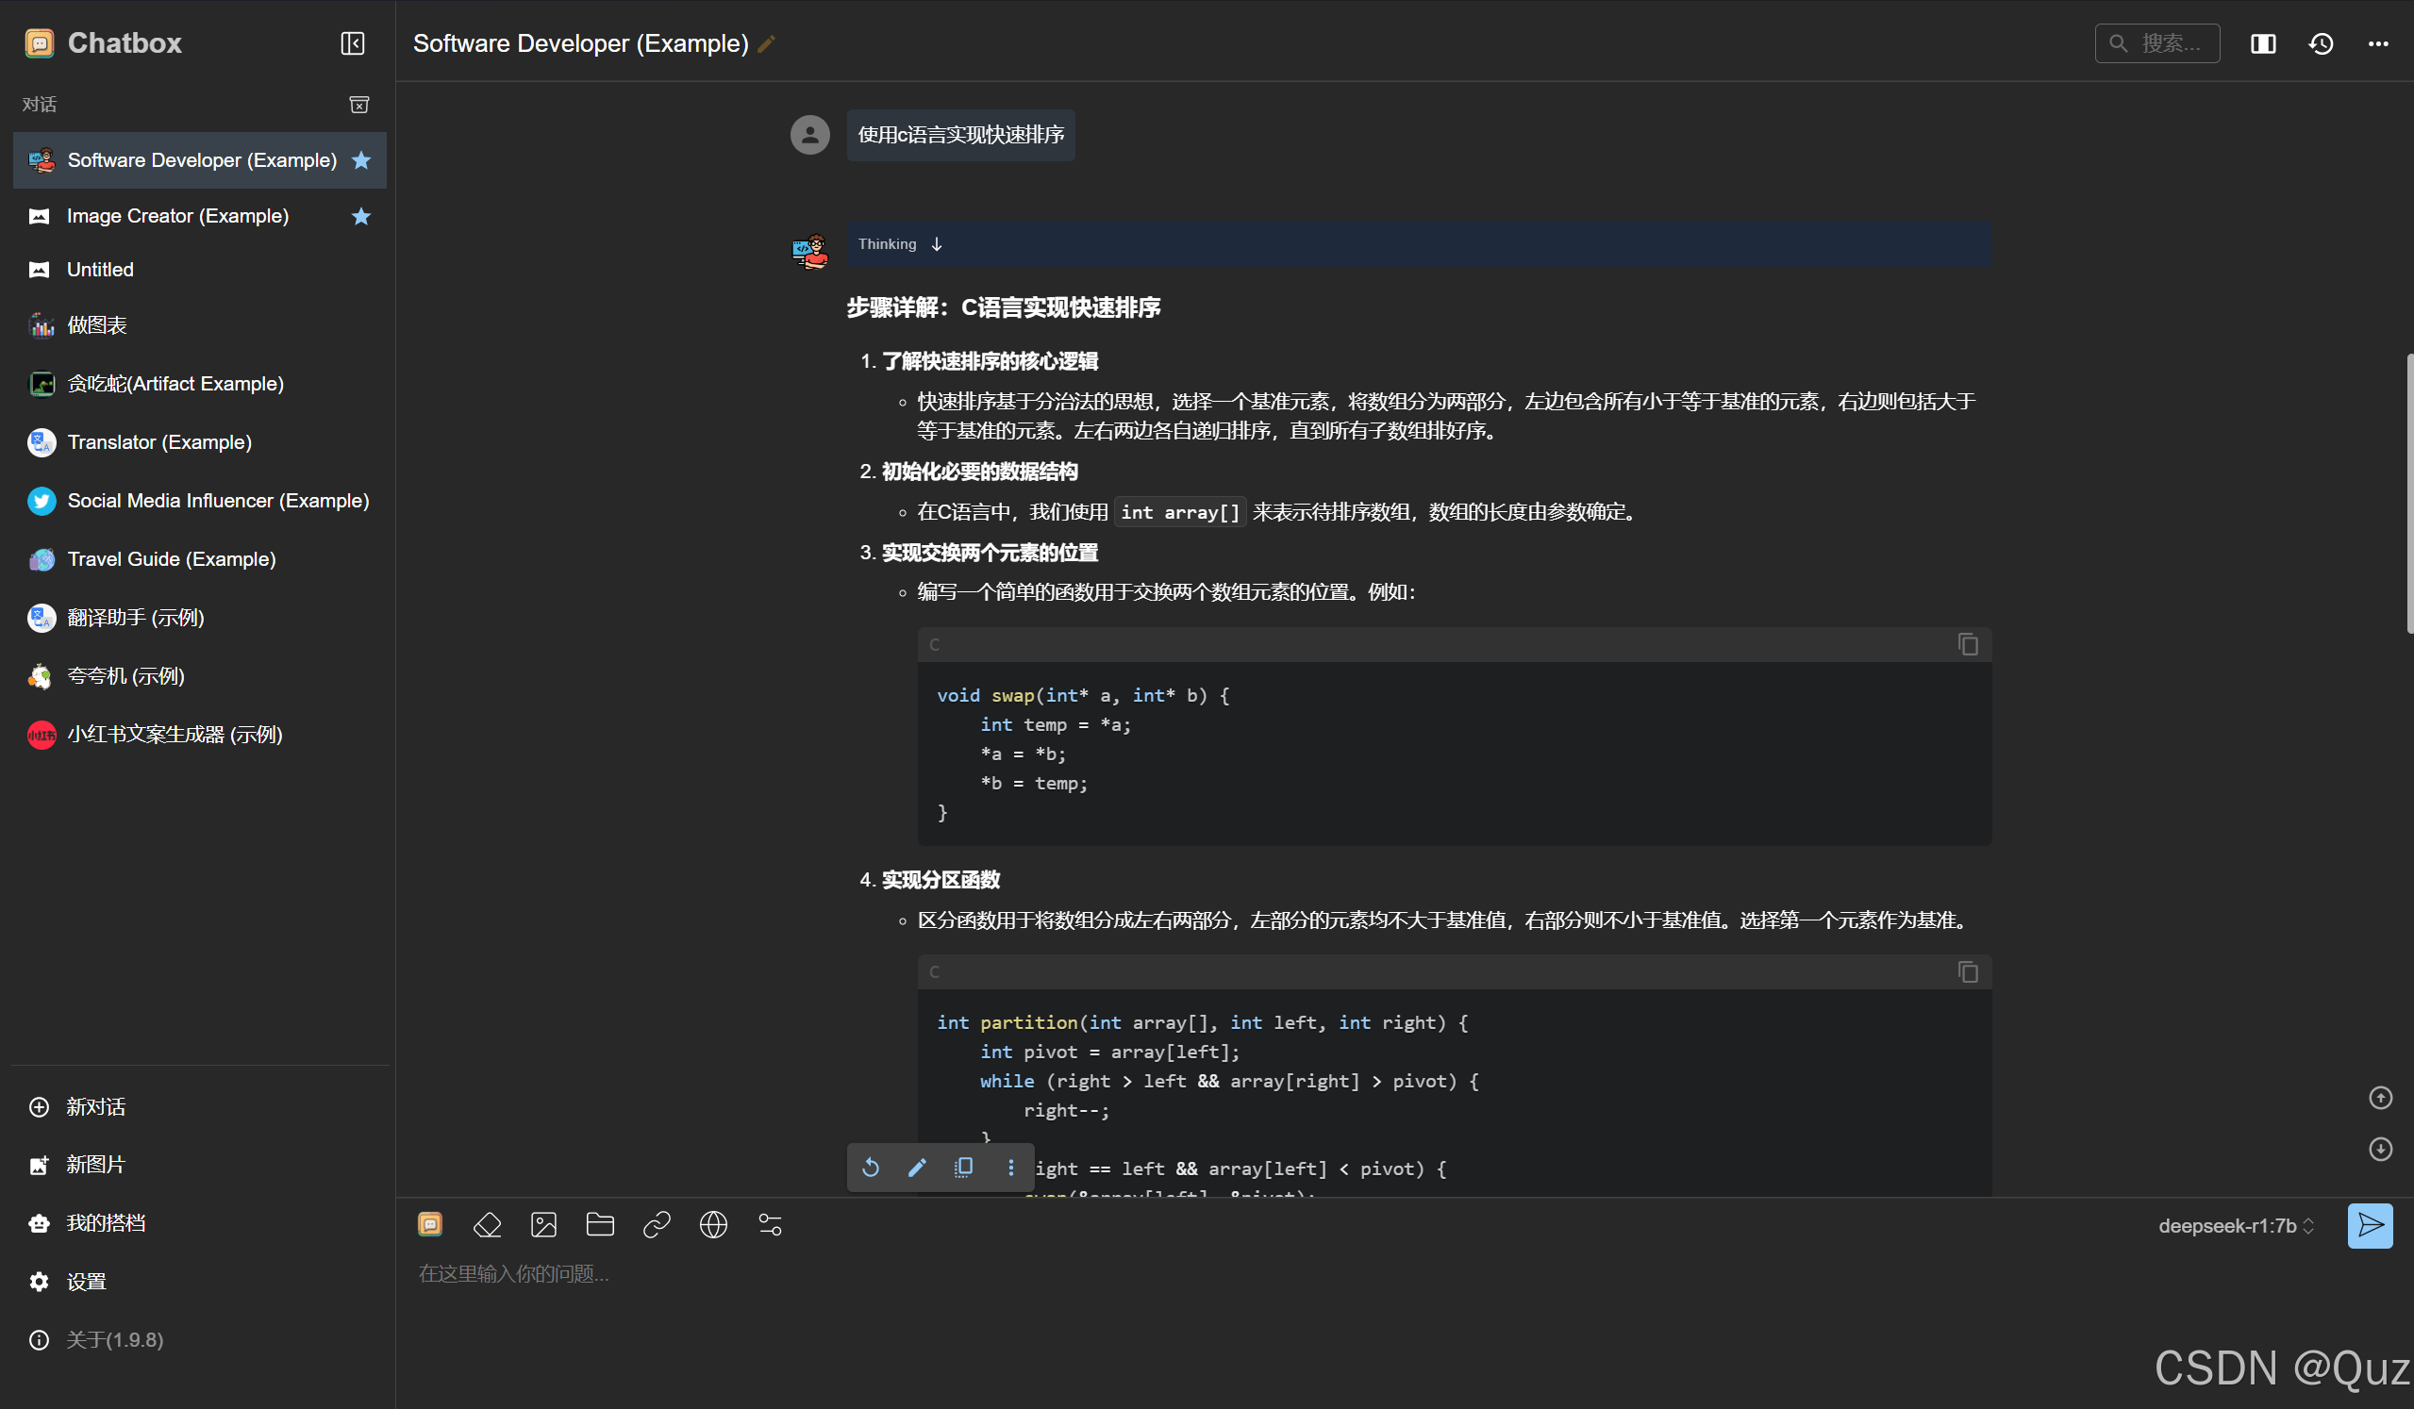The image size is (2414, 1409).
Task: Start a new chat via 新对话
Action: tap(95, 1107)
